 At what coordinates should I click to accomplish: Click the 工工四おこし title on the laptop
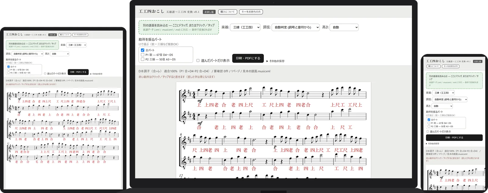[x=151, y=12]
